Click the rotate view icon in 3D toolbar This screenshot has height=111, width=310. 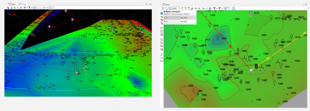[40, 8]
